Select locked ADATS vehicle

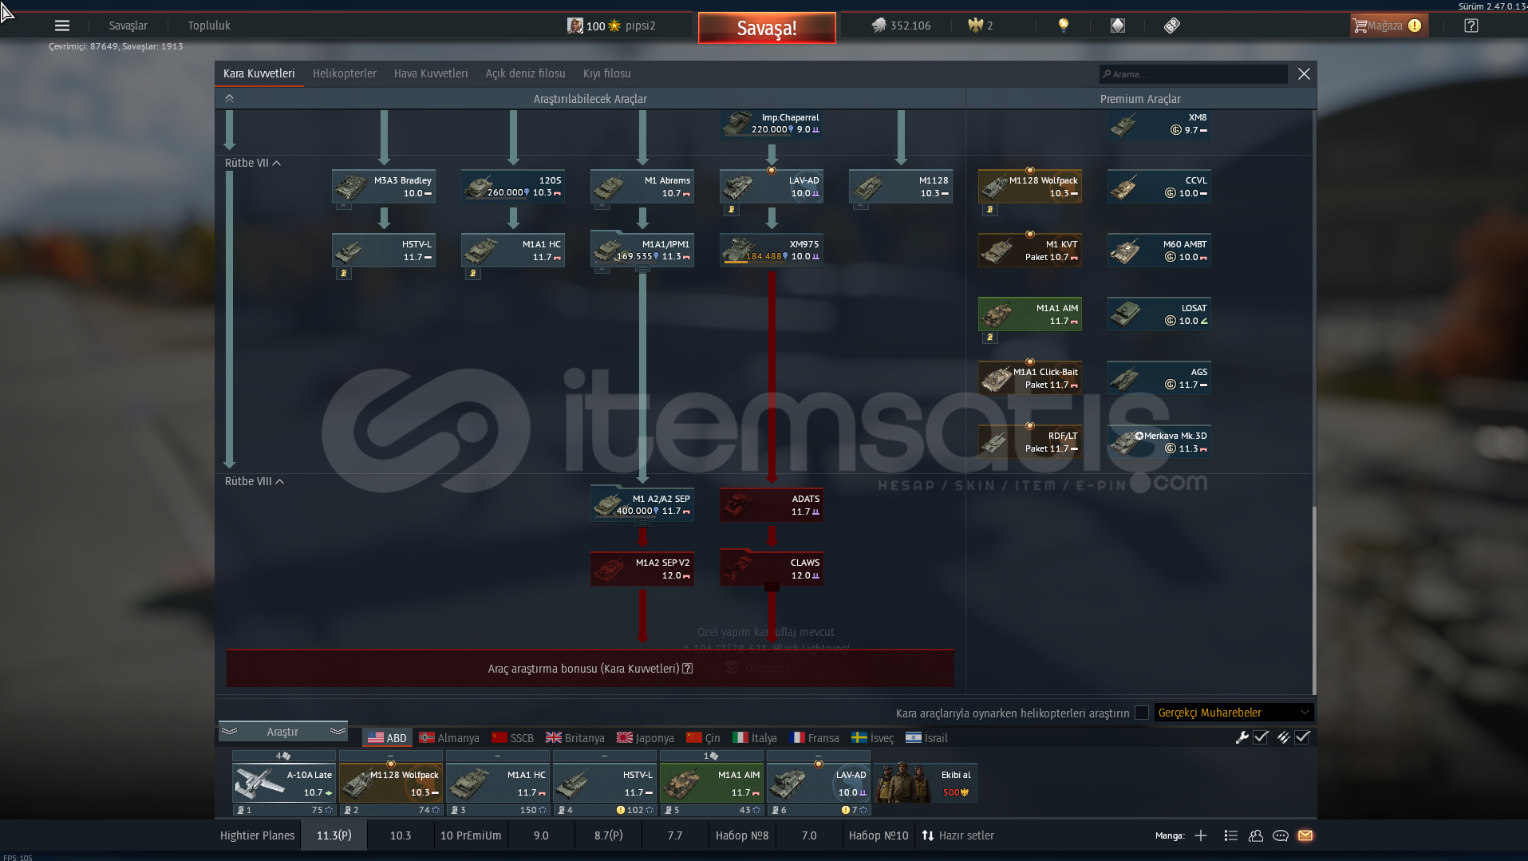(x=772, y=505)
